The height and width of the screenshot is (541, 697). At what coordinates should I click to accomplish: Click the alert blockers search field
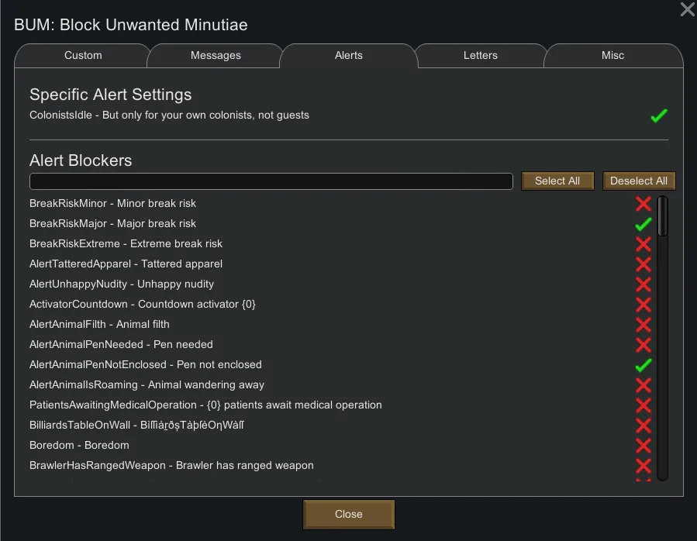[x=271, y=181]
